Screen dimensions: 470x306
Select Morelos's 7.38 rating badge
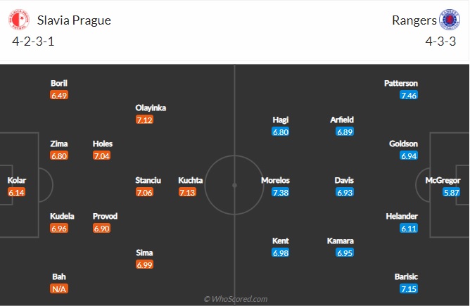point(281,192)
